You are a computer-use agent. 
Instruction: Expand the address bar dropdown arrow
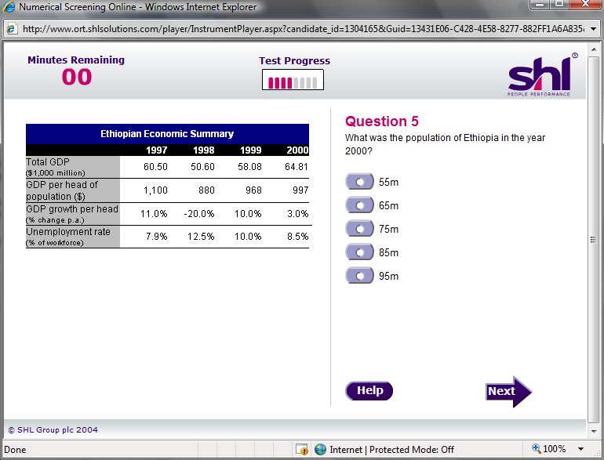593,29
